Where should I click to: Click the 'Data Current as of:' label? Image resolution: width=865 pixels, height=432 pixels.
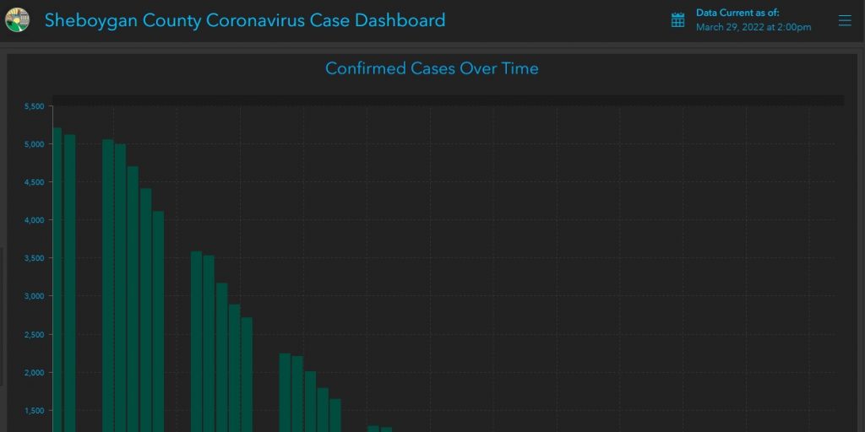click(737, 13)
